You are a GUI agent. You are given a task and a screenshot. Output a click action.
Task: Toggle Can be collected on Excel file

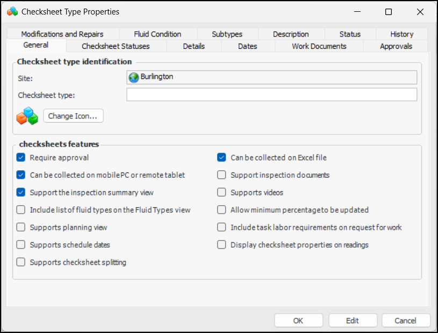click(221, 158)
